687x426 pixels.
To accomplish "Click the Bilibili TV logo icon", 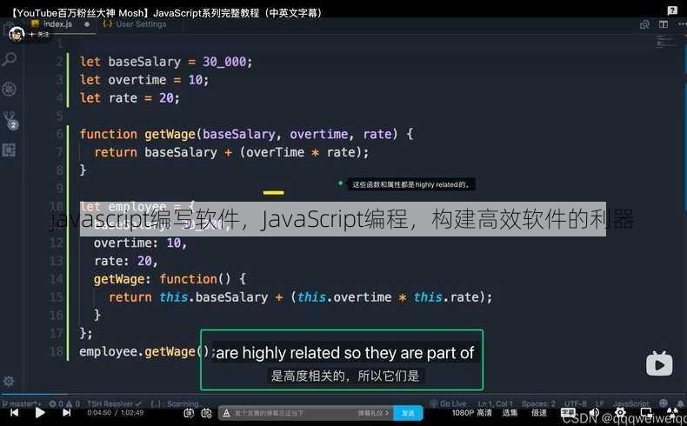I will [x=659, y=363].
